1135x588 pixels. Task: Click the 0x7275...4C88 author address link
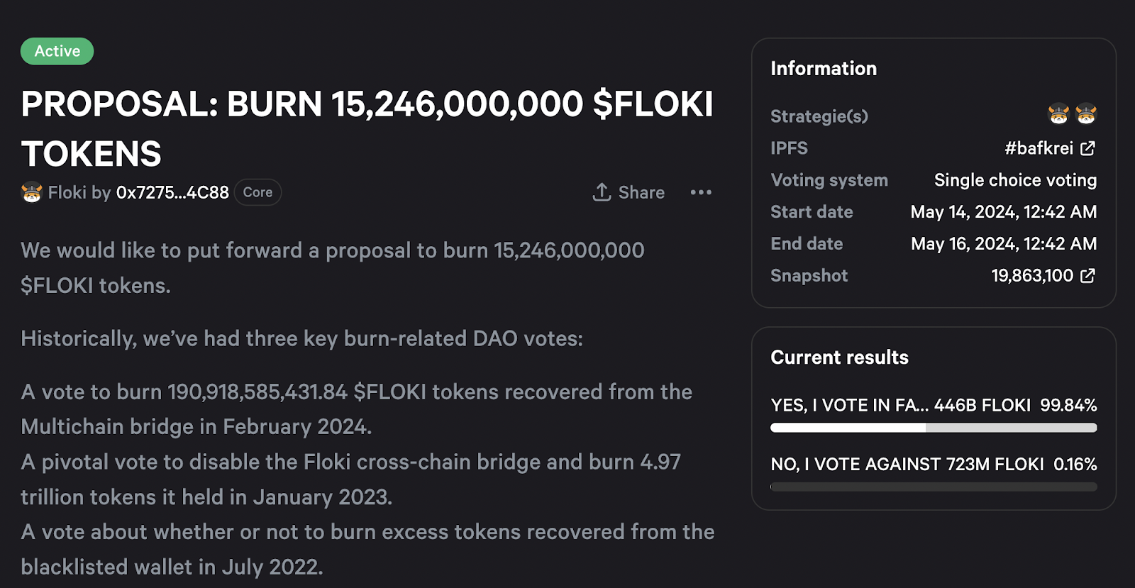pos(172,192)
